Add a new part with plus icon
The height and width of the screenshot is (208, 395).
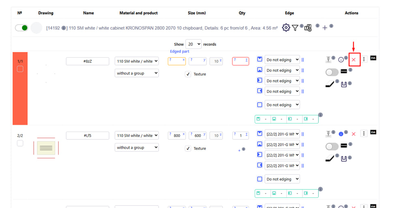coord(324,28)
